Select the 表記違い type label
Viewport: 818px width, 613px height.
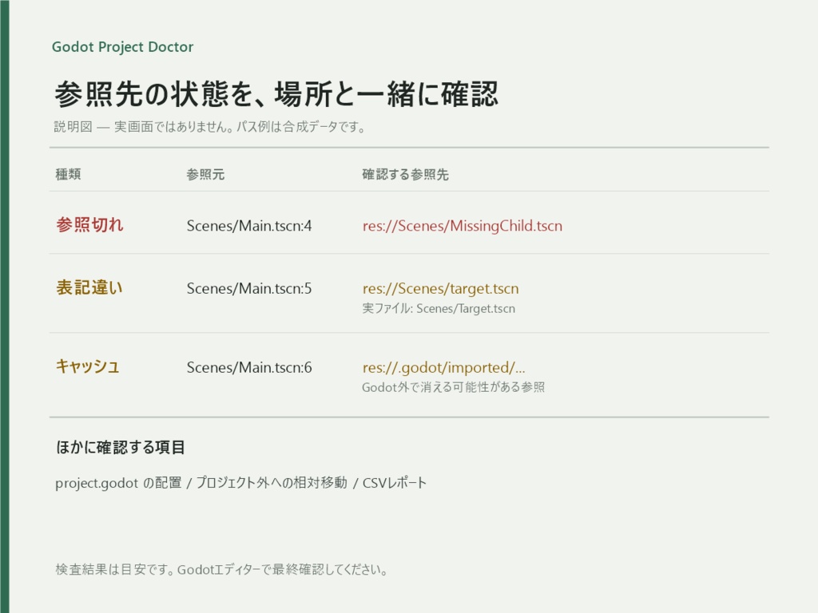click(x=89, y=287)
